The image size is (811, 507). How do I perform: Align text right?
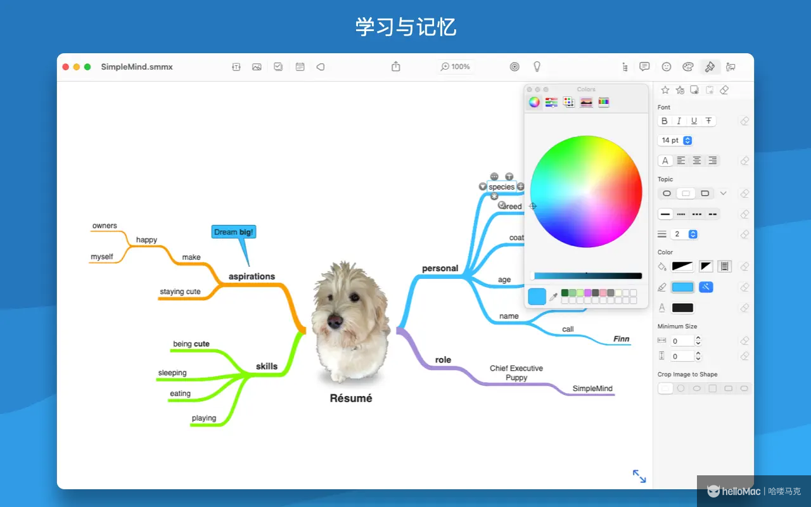point(712,161)
